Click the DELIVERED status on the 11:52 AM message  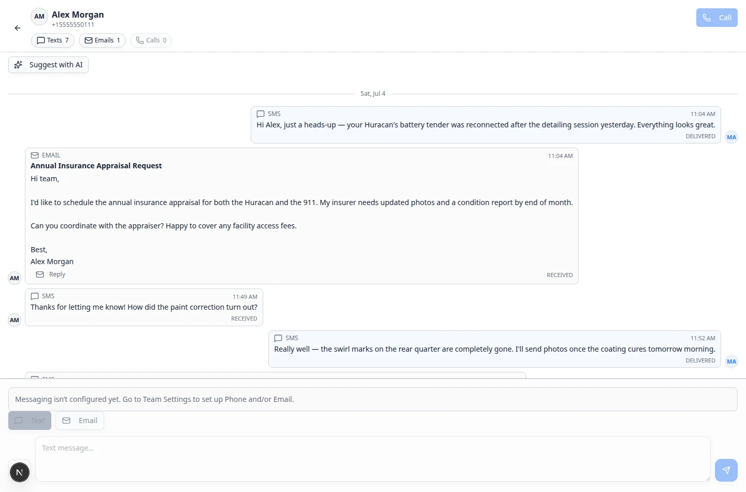coord(700,360)
